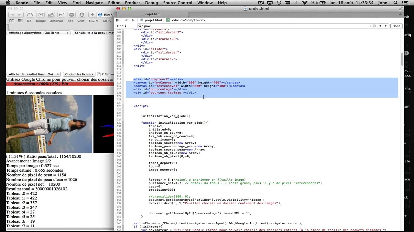Go to previous find match arrow

coord(380,26)
